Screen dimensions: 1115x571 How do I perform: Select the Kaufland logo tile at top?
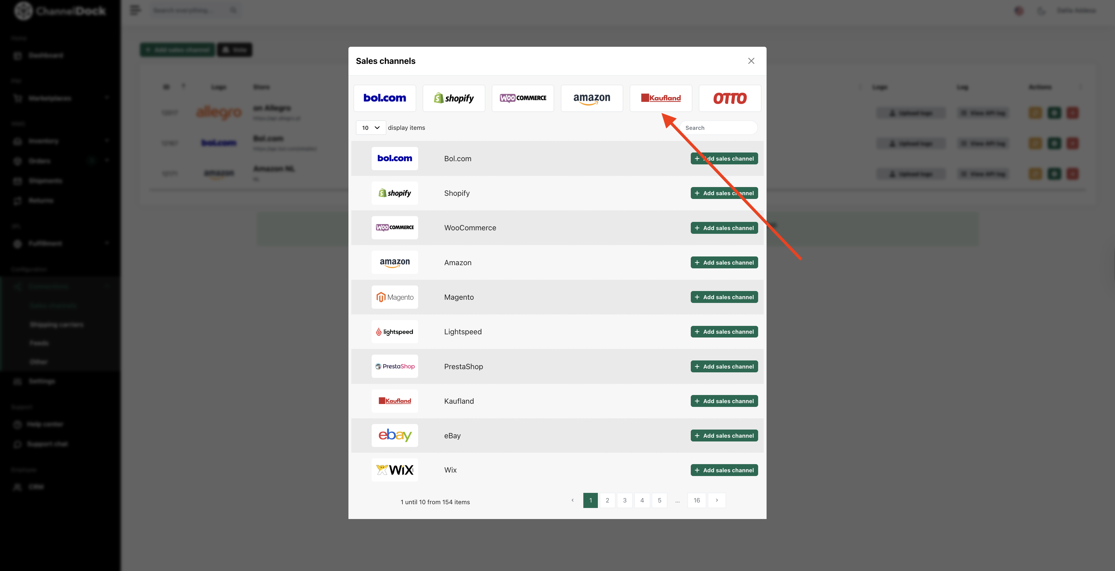(x=661, y=98)
